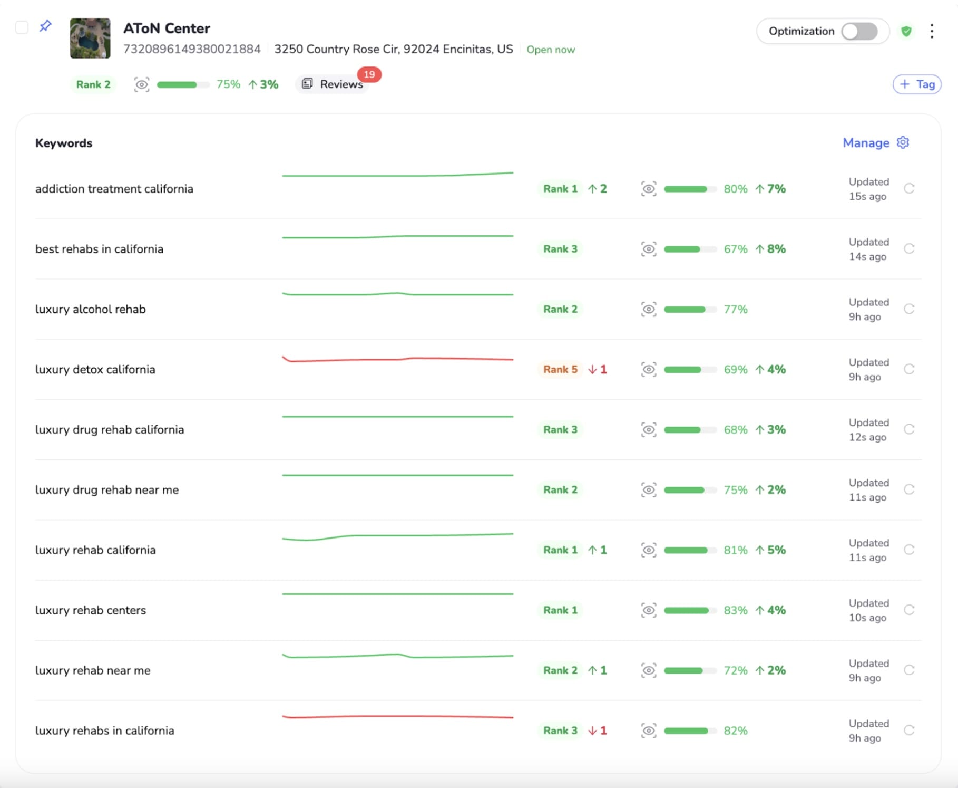Refresh luxury detox california keyword
958x788 pixels.
click(x=909, y=369)
